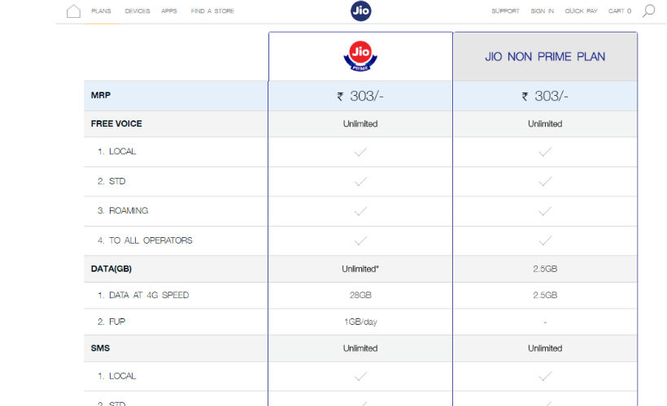Click the Jio Prime badge logo

click(360, 56)
